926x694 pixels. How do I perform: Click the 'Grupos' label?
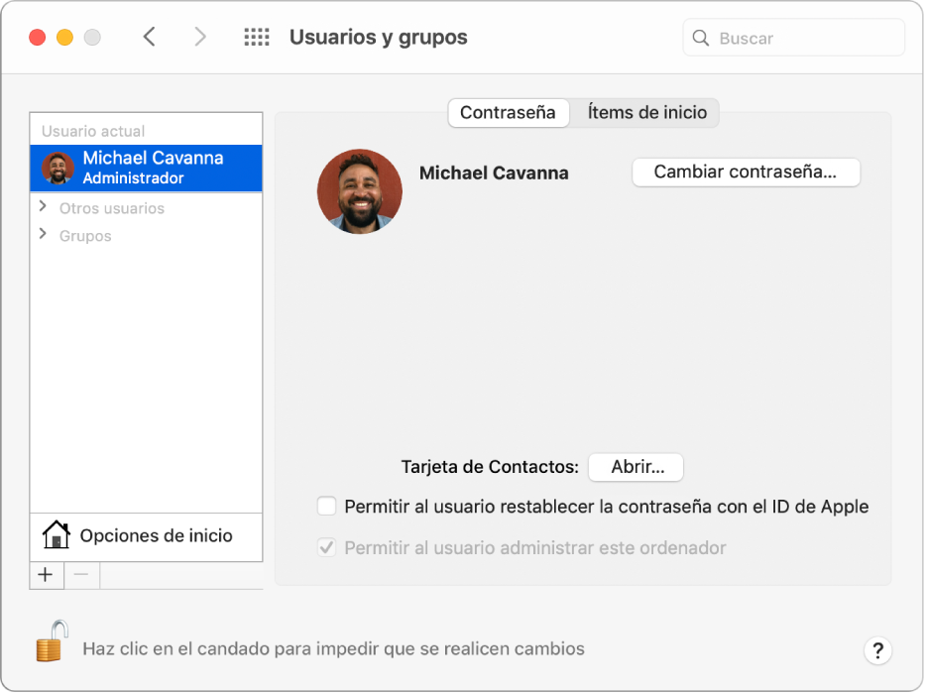click(x=85, y=236)
